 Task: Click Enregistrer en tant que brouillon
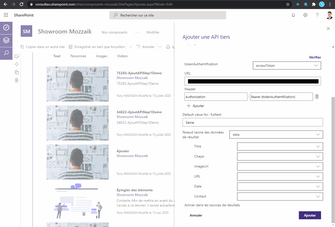97,47
